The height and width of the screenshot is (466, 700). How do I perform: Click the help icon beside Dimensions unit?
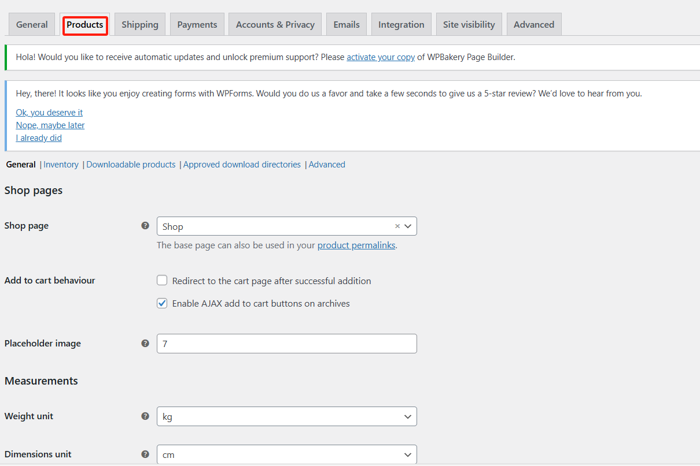click(145, 454)
